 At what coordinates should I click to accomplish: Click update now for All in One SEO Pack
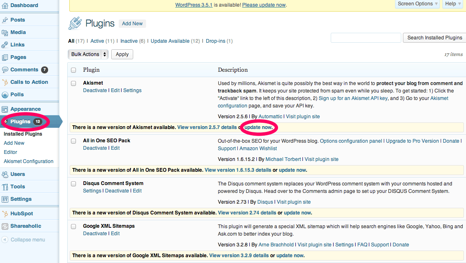tap(292, 170)
